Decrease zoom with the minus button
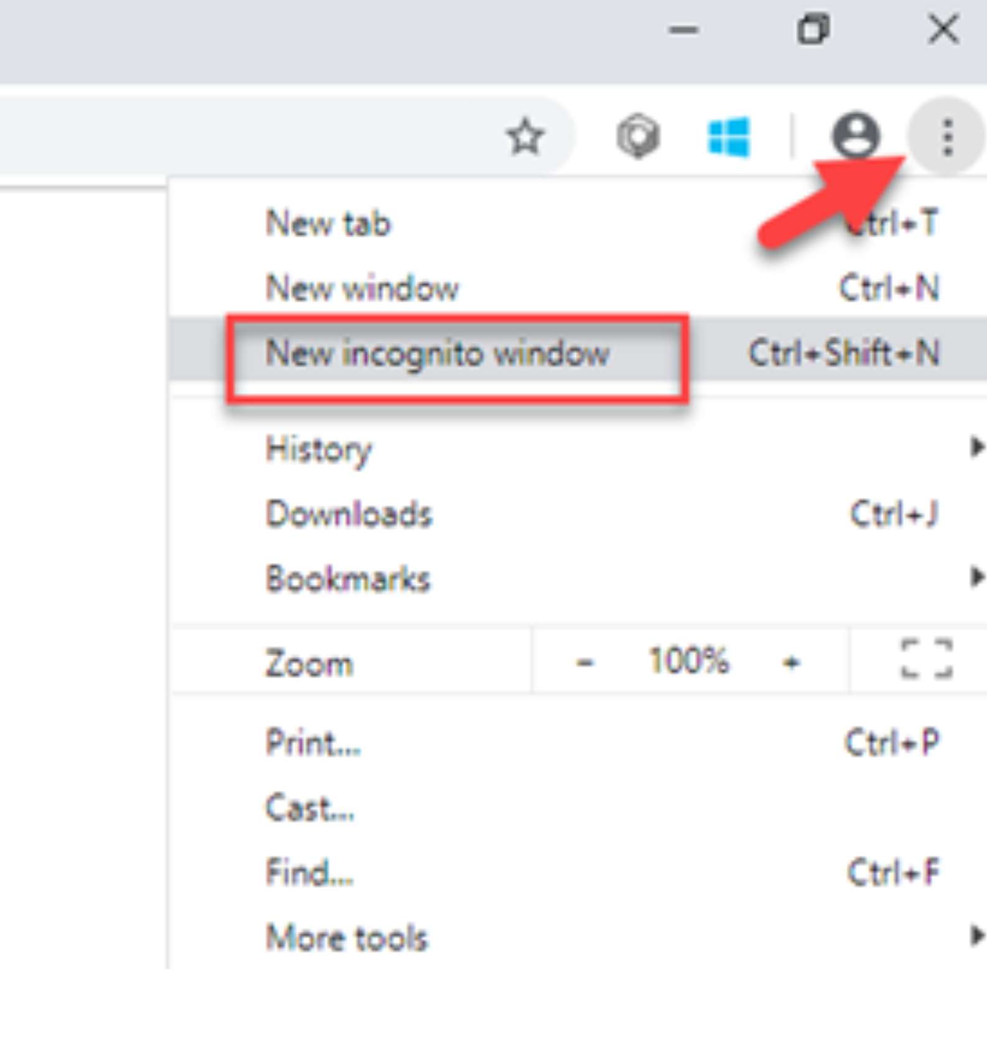This screenshot has height=1044, width=987. 585,662
